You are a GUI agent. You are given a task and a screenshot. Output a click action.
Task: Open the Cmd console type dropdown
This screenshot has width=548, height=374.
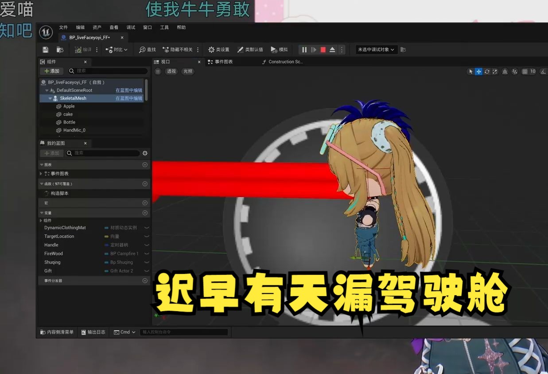pyautogui.click(x=124, y=332)
